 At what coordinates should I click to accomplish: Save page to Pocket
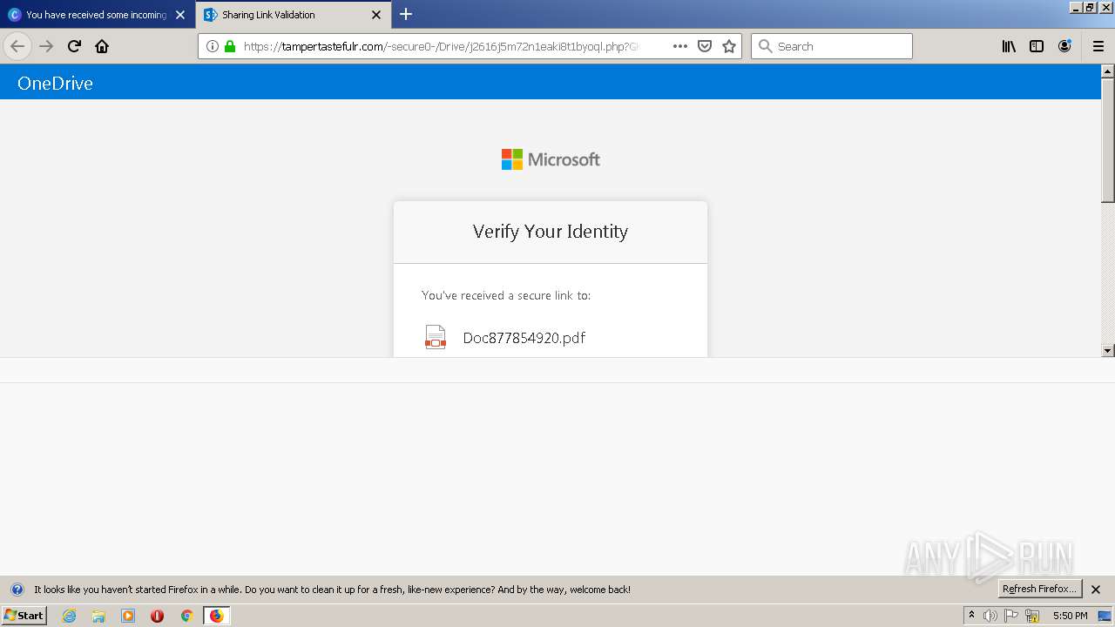(705, 46)
